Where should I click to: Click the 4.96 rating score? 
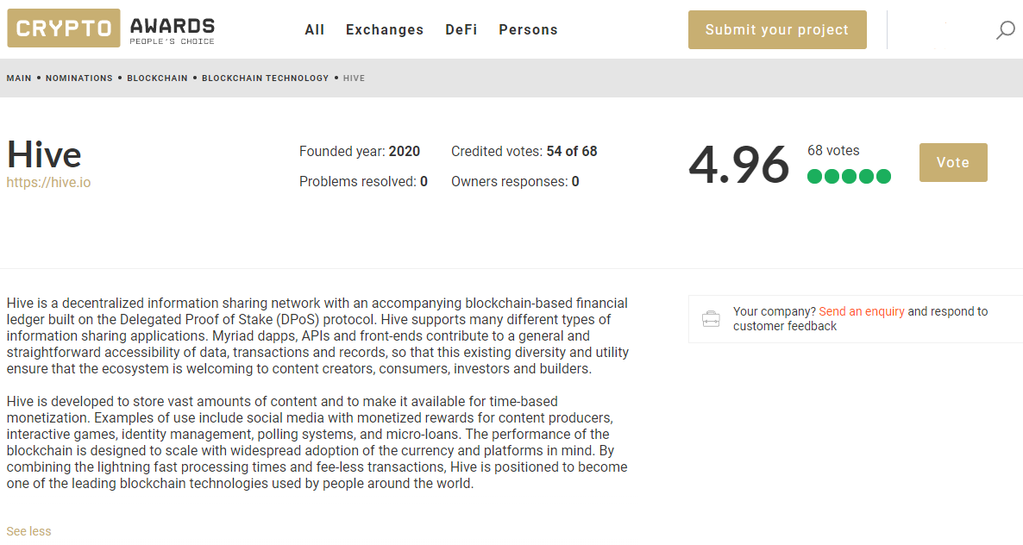coord(738,165)
